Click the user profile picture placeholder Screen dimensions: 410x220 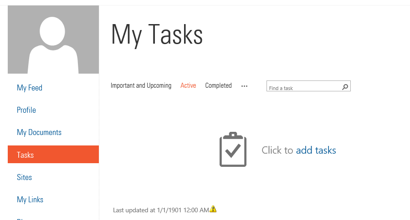[53, 40]
